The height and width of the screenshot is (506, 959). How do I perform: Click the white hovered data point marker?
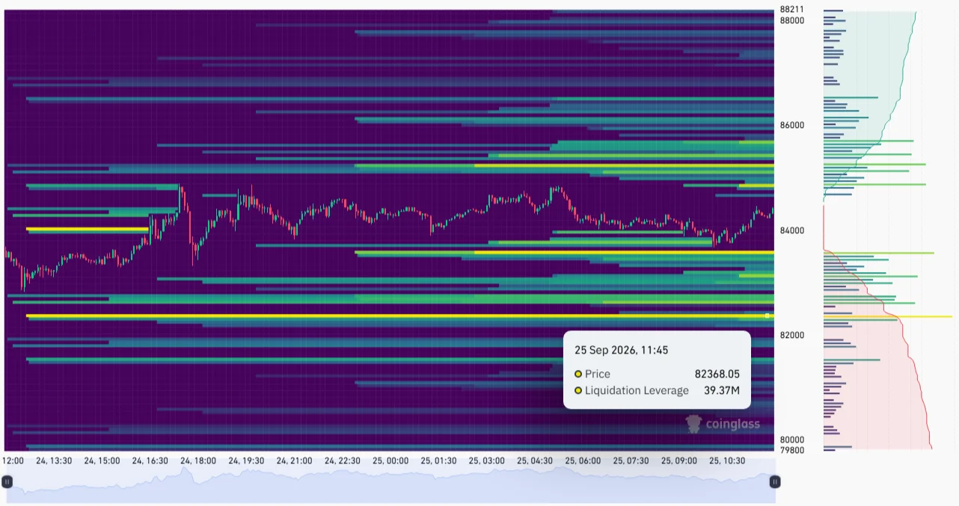tap(767, 315)
